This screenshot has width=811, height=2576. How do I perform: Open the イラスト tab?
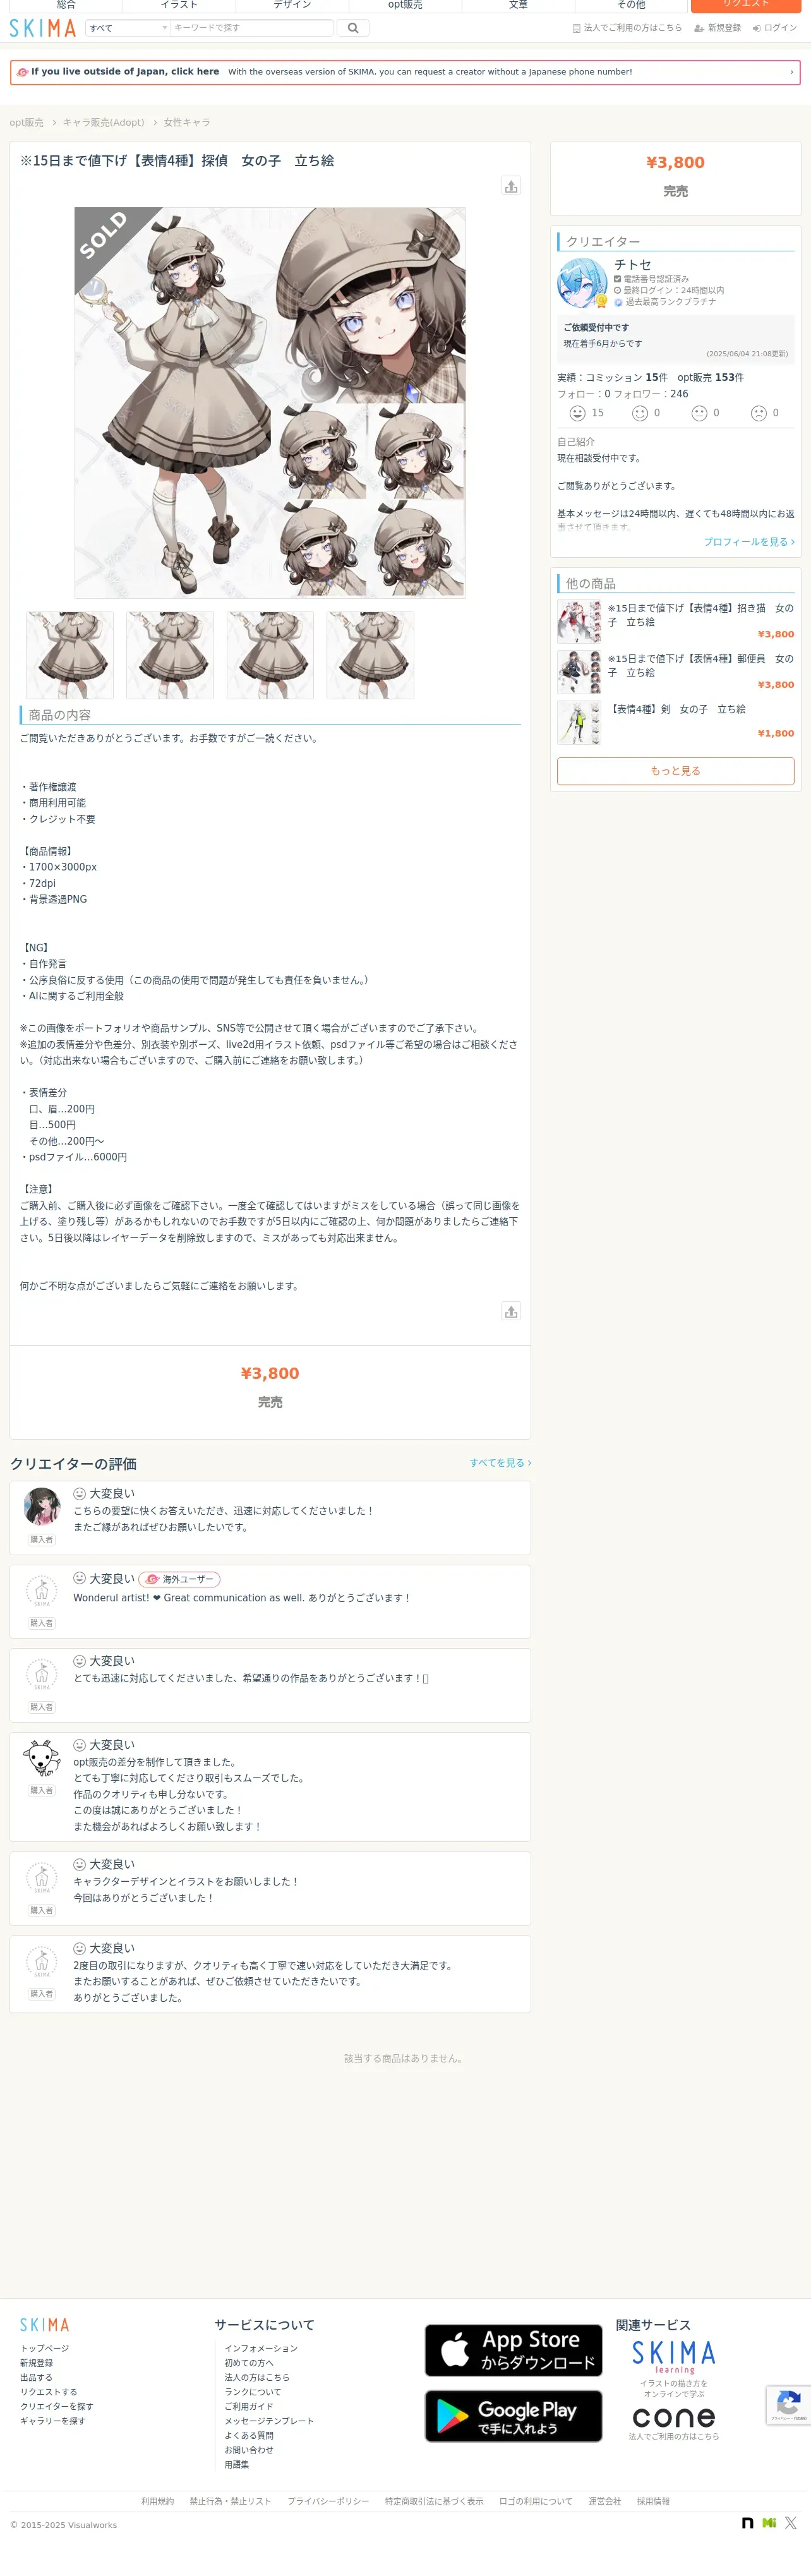179,5
